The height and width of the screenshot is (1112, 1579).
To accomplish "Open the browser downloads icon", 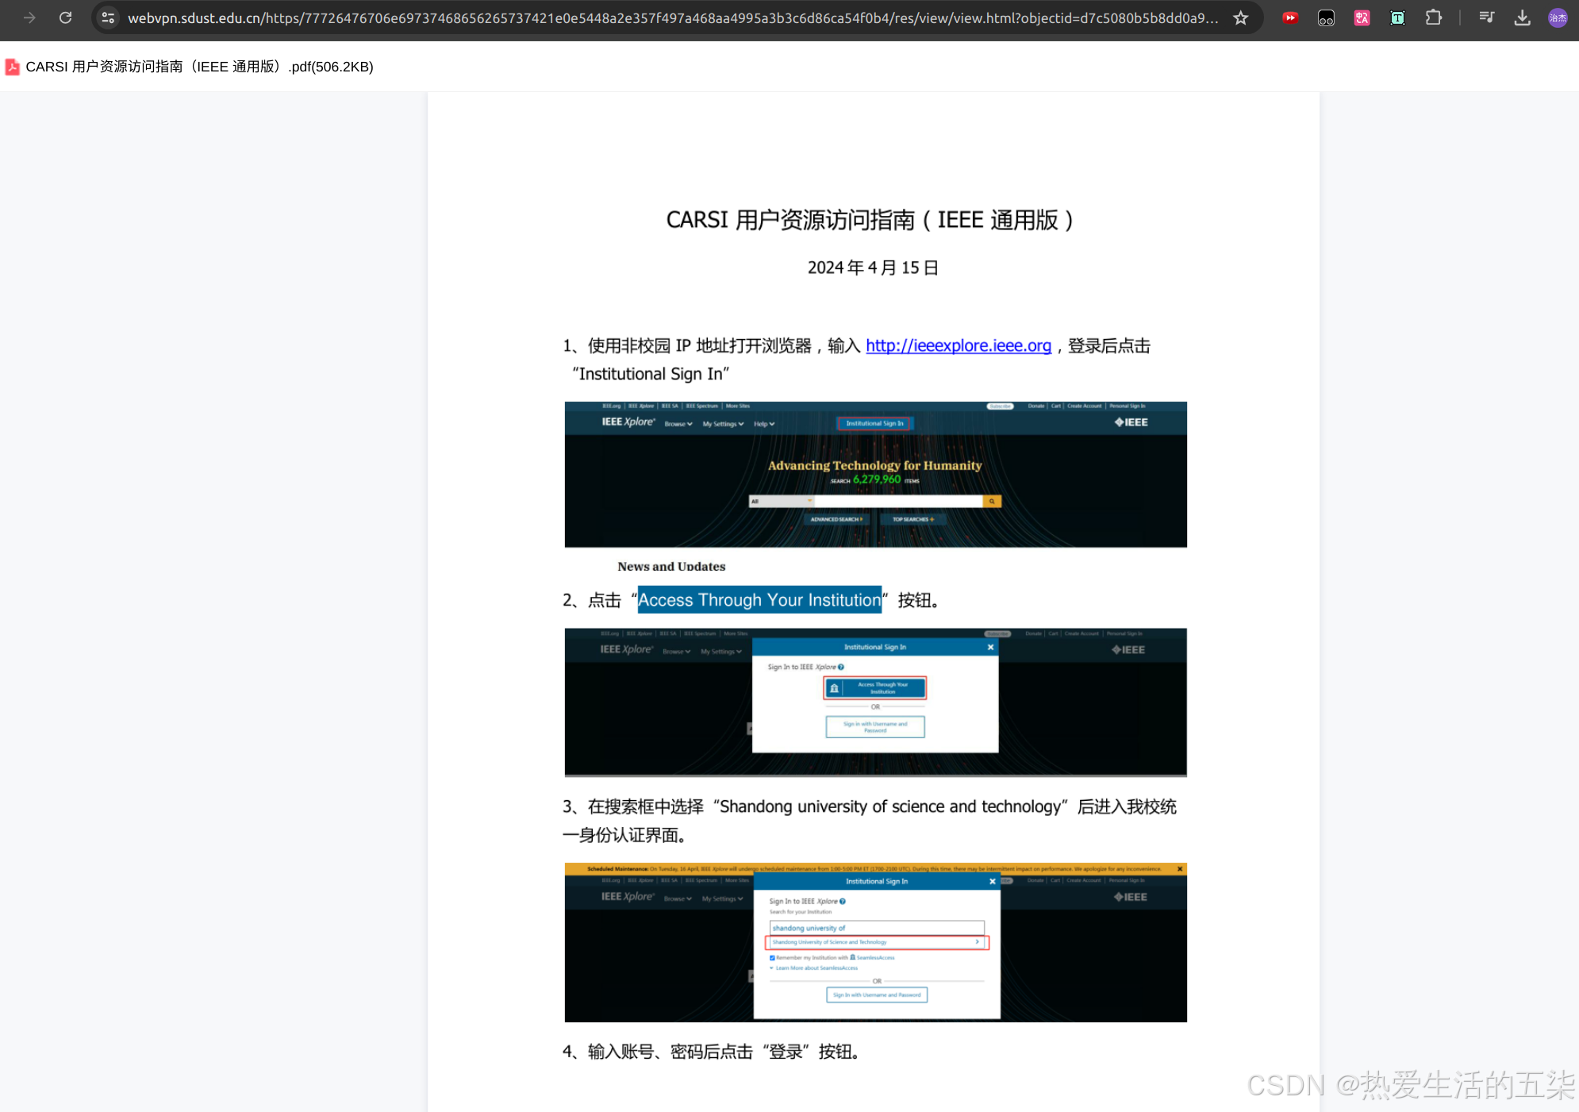I will [1522, 17].
